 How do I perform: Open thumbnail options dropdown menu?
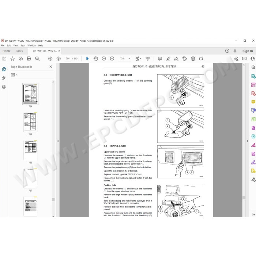14,75
